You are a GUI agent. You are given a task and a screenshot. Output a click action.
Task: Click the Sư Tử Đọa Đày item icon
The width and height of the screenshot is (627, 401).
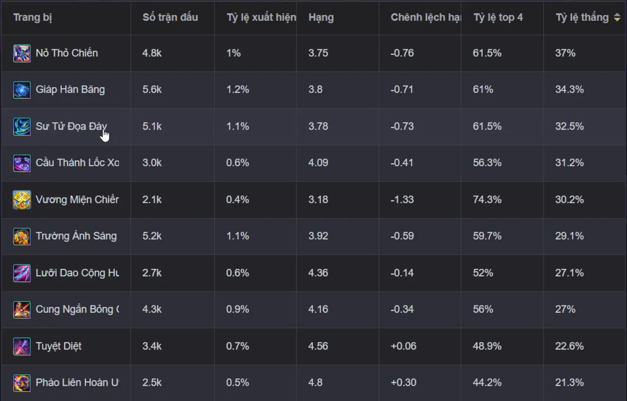(x=22, y=126)
